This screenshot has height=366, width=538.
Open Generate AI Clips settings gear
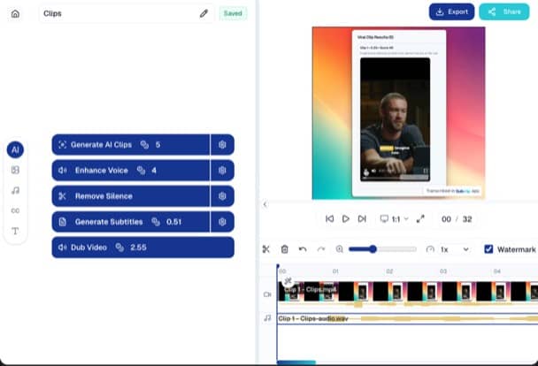(x=222, y=145)
